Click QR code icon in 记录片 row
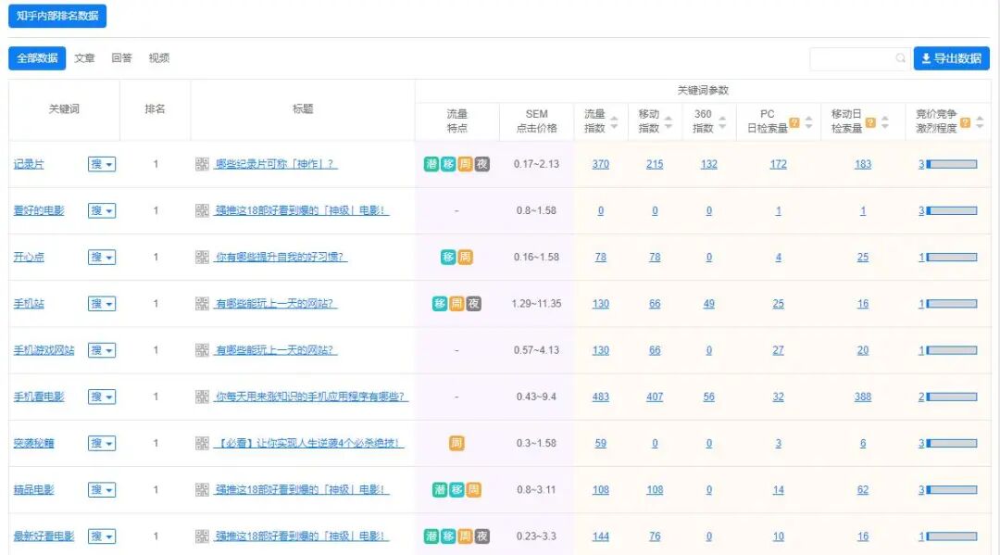The image size is (1000, 555). [x=202, y=164]
